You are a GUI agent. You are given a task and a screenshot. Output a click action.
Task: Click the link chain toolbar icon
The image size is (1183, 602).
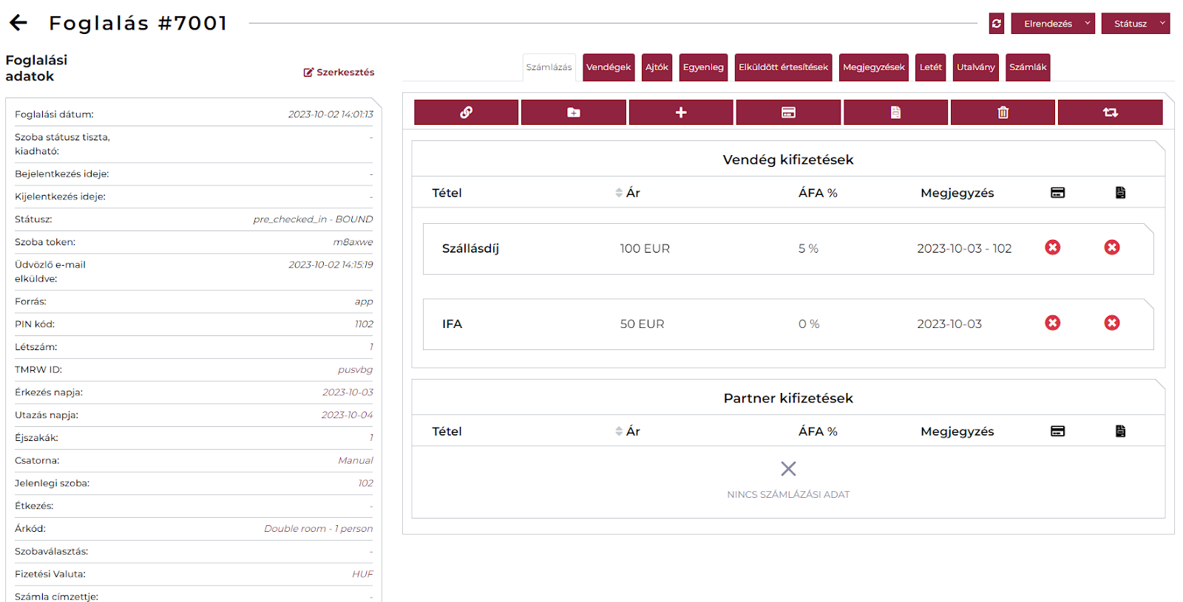(x=466, y=112)
